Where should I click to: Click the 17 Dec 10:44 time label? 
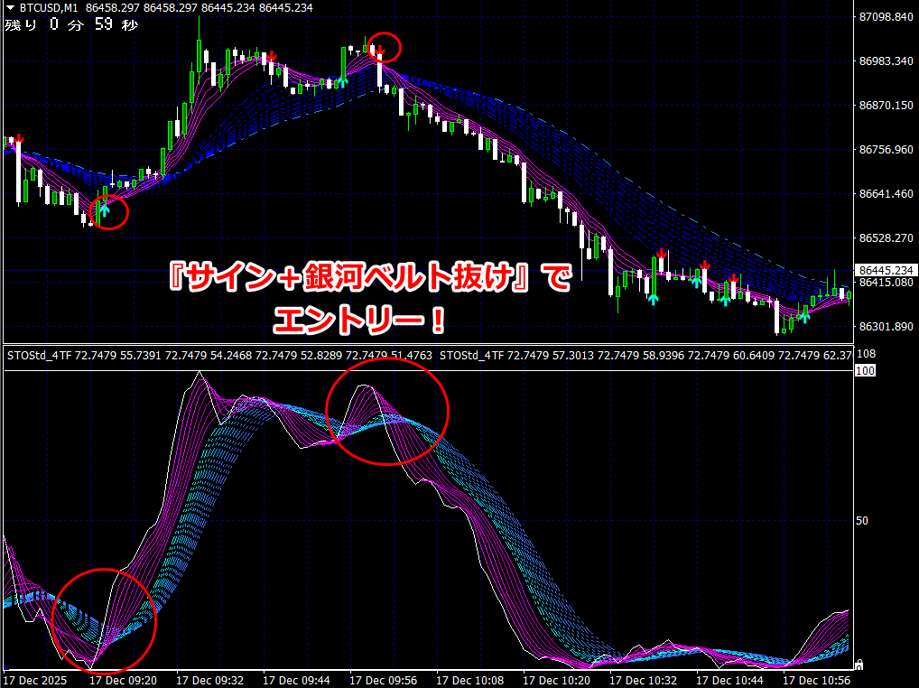730,681
